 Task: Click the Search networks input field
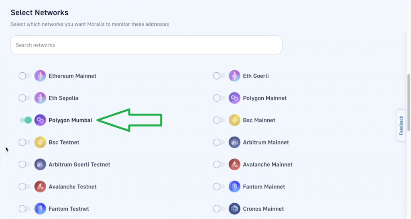click(146, 45)
